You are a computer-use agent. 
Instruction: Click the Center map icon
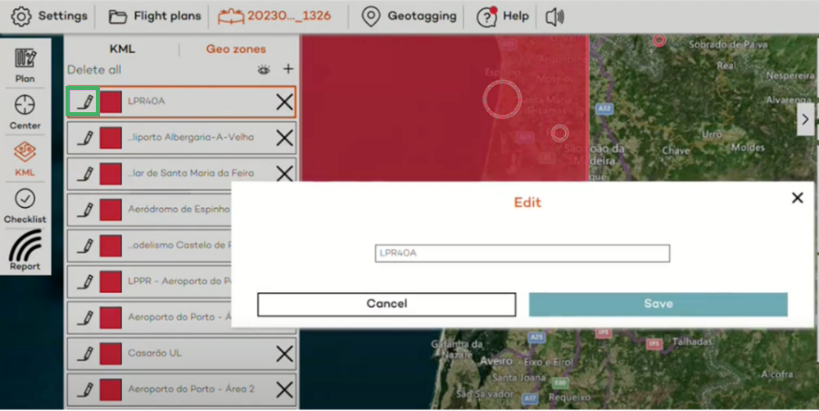[x=25, y=112]
